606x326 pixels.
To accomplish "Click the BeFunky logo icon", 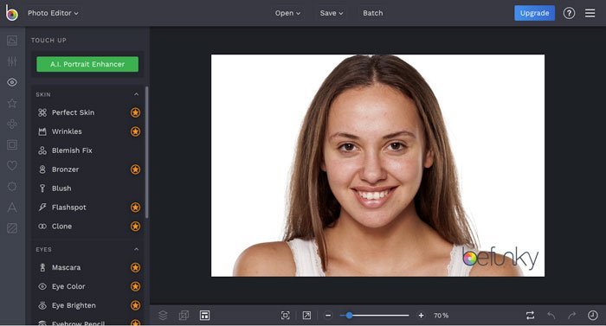I will pos(11,13).
